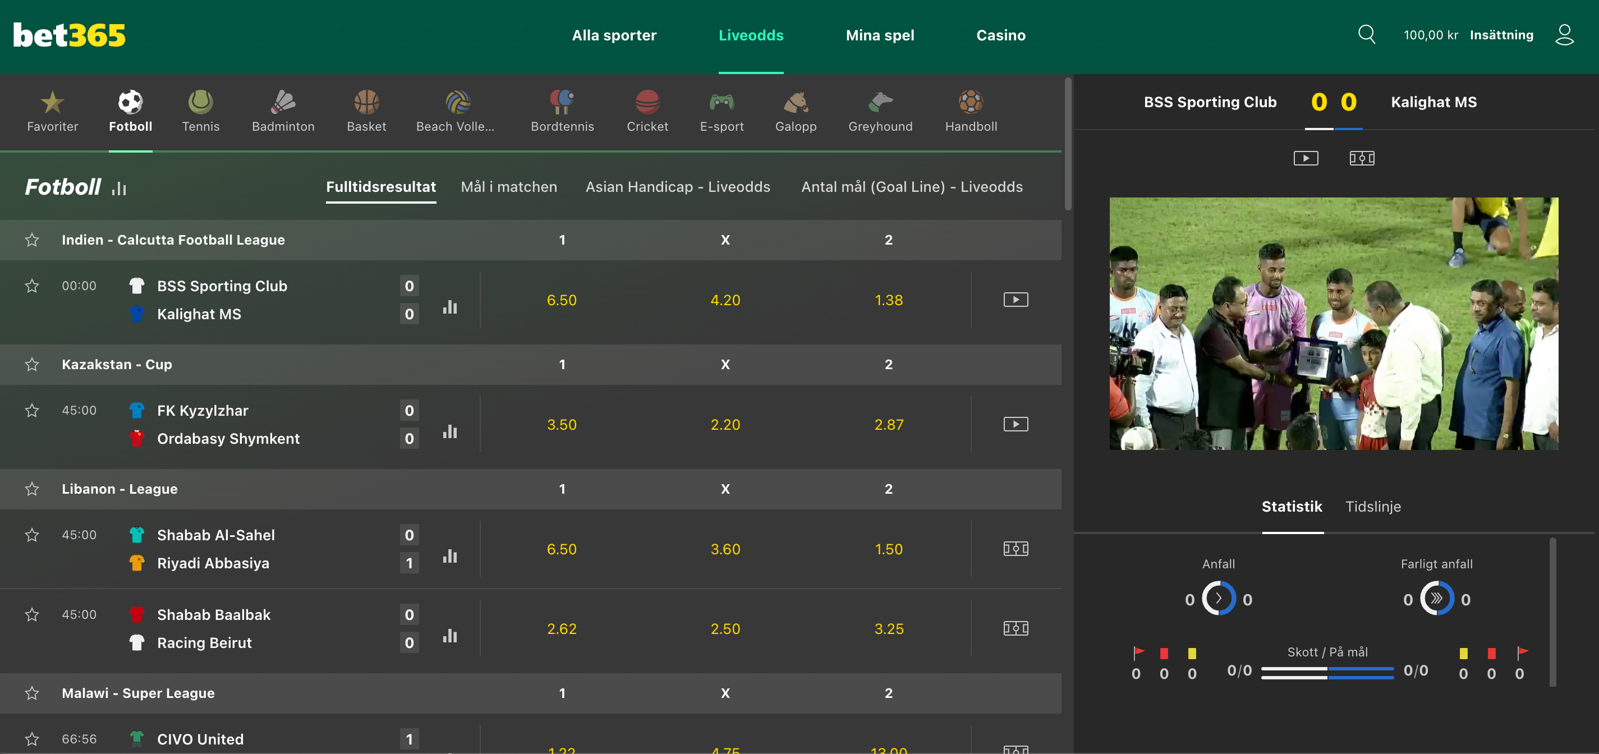1599x754 pixels.
Task: Select the Fotboll sport icon
Action: click(x=130, y=112)
